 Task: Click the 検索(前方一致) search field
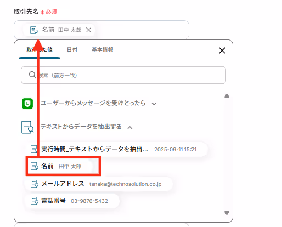click(x=123, y=75)
